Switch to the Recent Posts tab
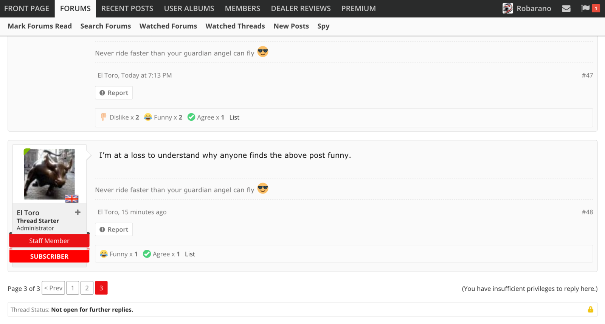Viewport: 605px width, 324px height. coord(127,8)
